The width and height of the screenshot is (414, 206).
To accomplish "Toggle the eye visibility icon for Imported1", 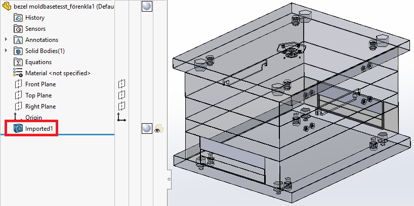I will tap(158, 129).
